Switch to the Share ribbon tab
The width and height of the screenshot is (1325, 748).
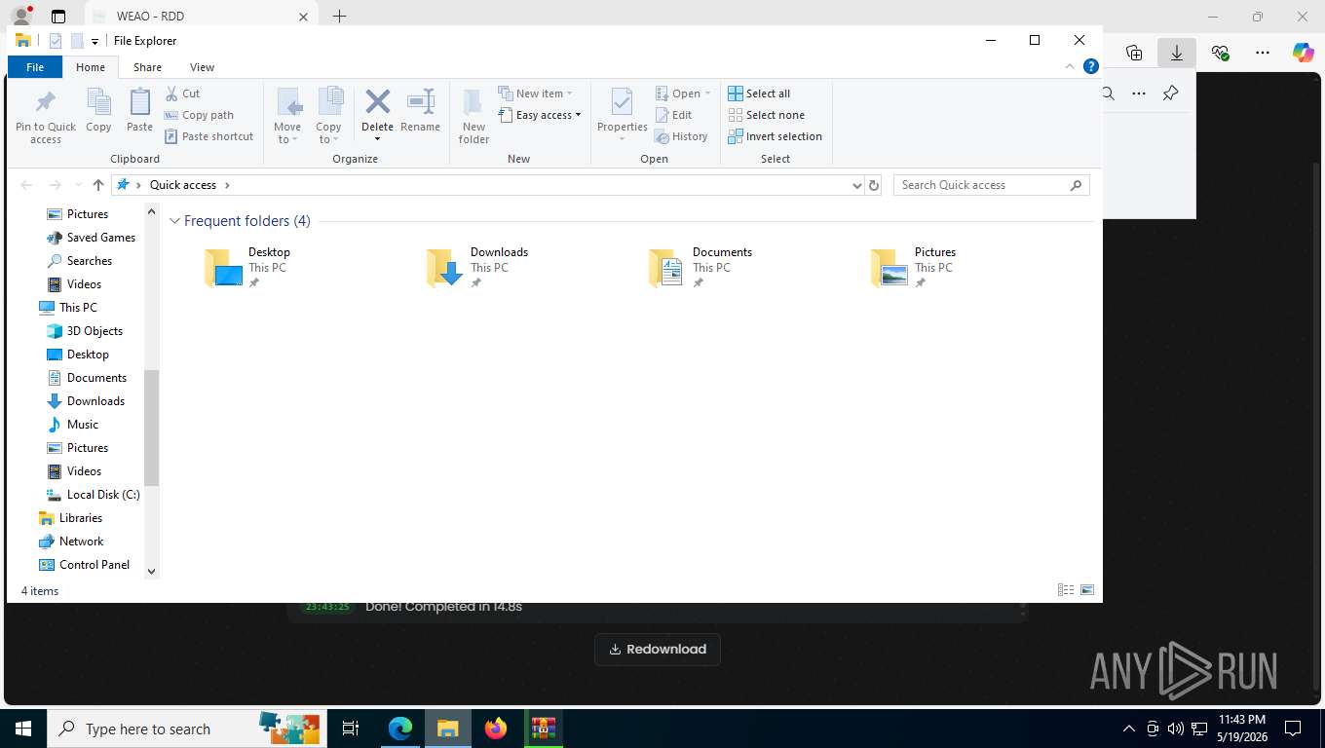147,67
